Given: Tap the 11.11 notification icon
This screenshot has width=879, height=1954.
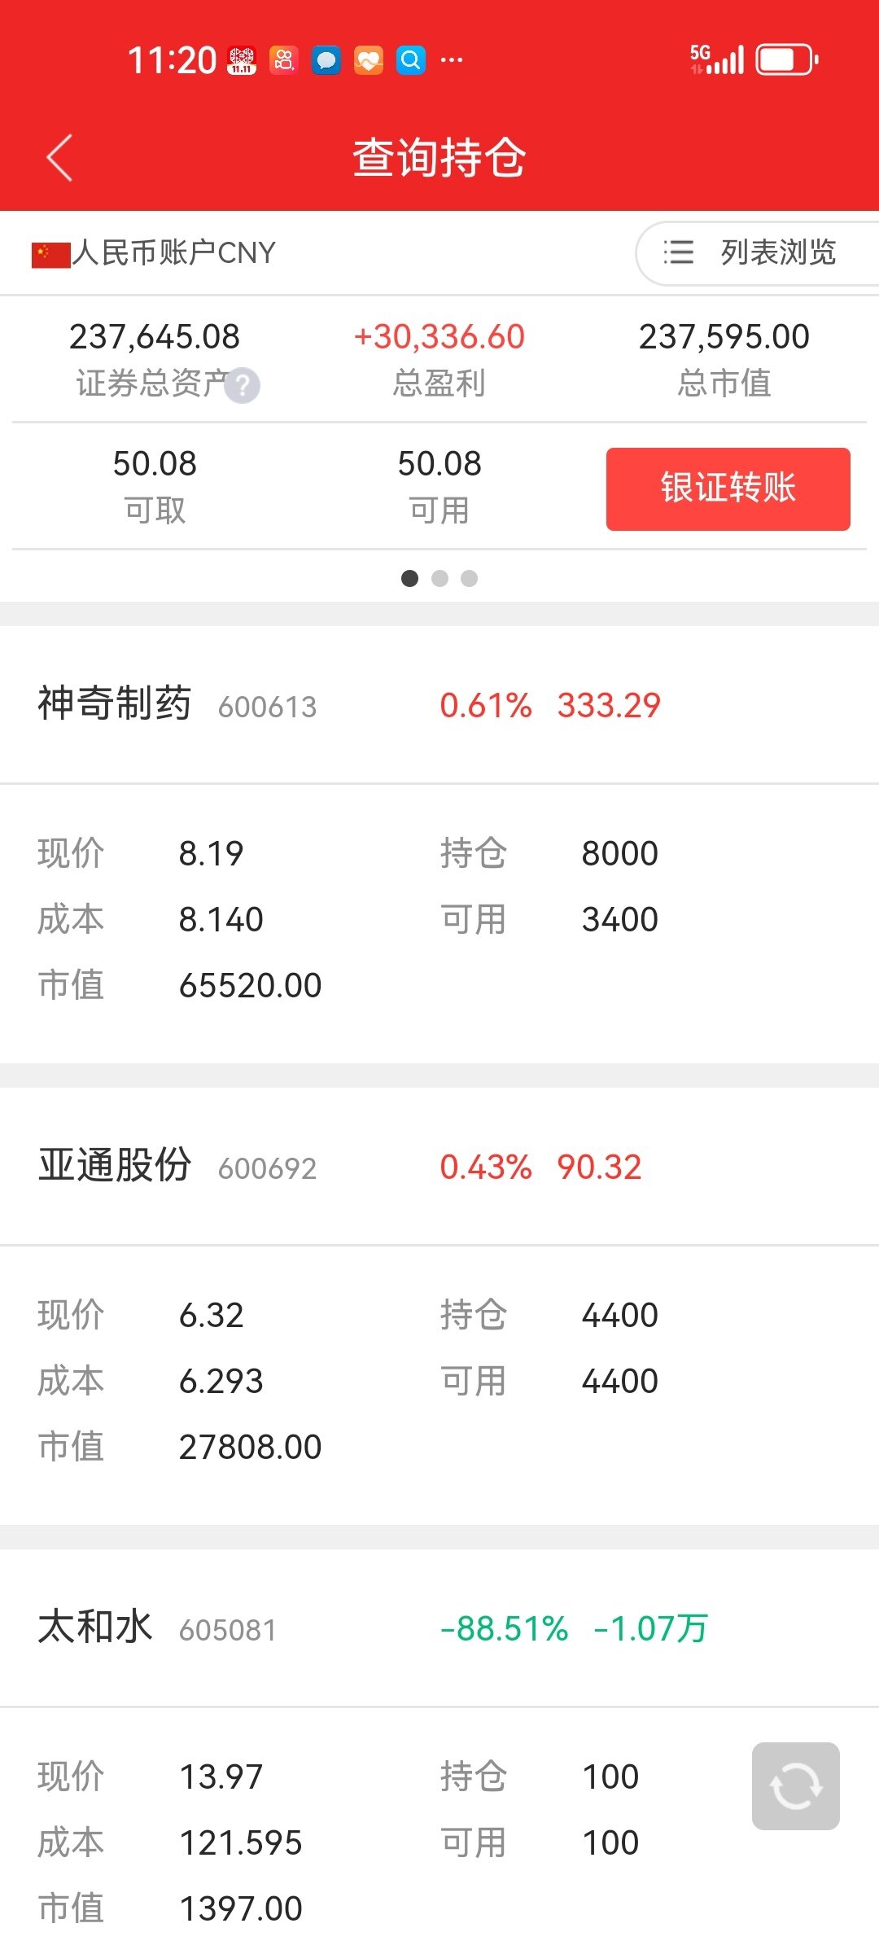Looking at the screenshot, I should tap(242, 60).
